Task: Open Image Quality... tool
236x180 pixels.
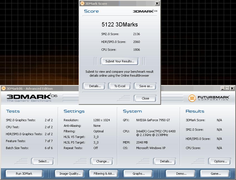Action: (x=70, y=174)
